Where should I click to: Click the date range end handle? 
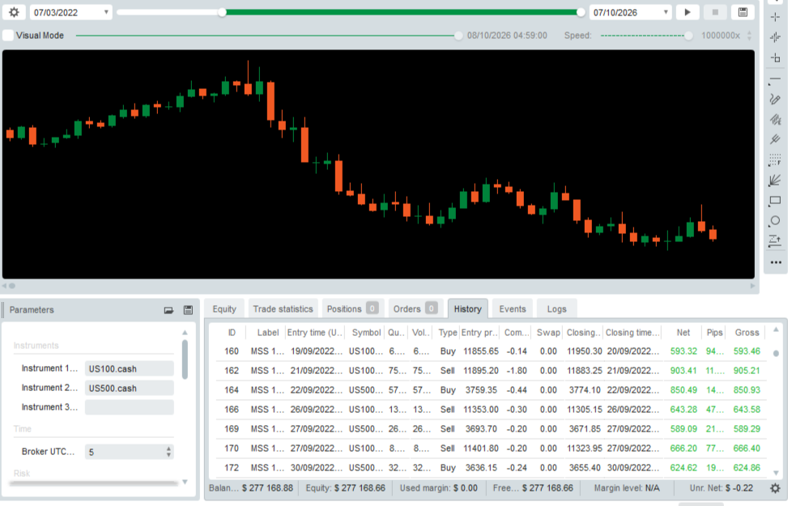(x=581, y=12)
